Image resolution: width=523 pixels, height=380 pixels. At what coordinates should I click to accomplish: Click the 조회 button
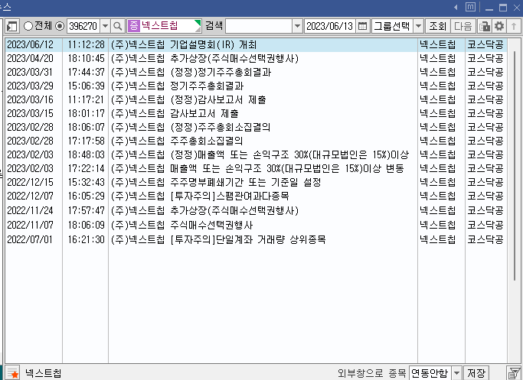point(437,26)
